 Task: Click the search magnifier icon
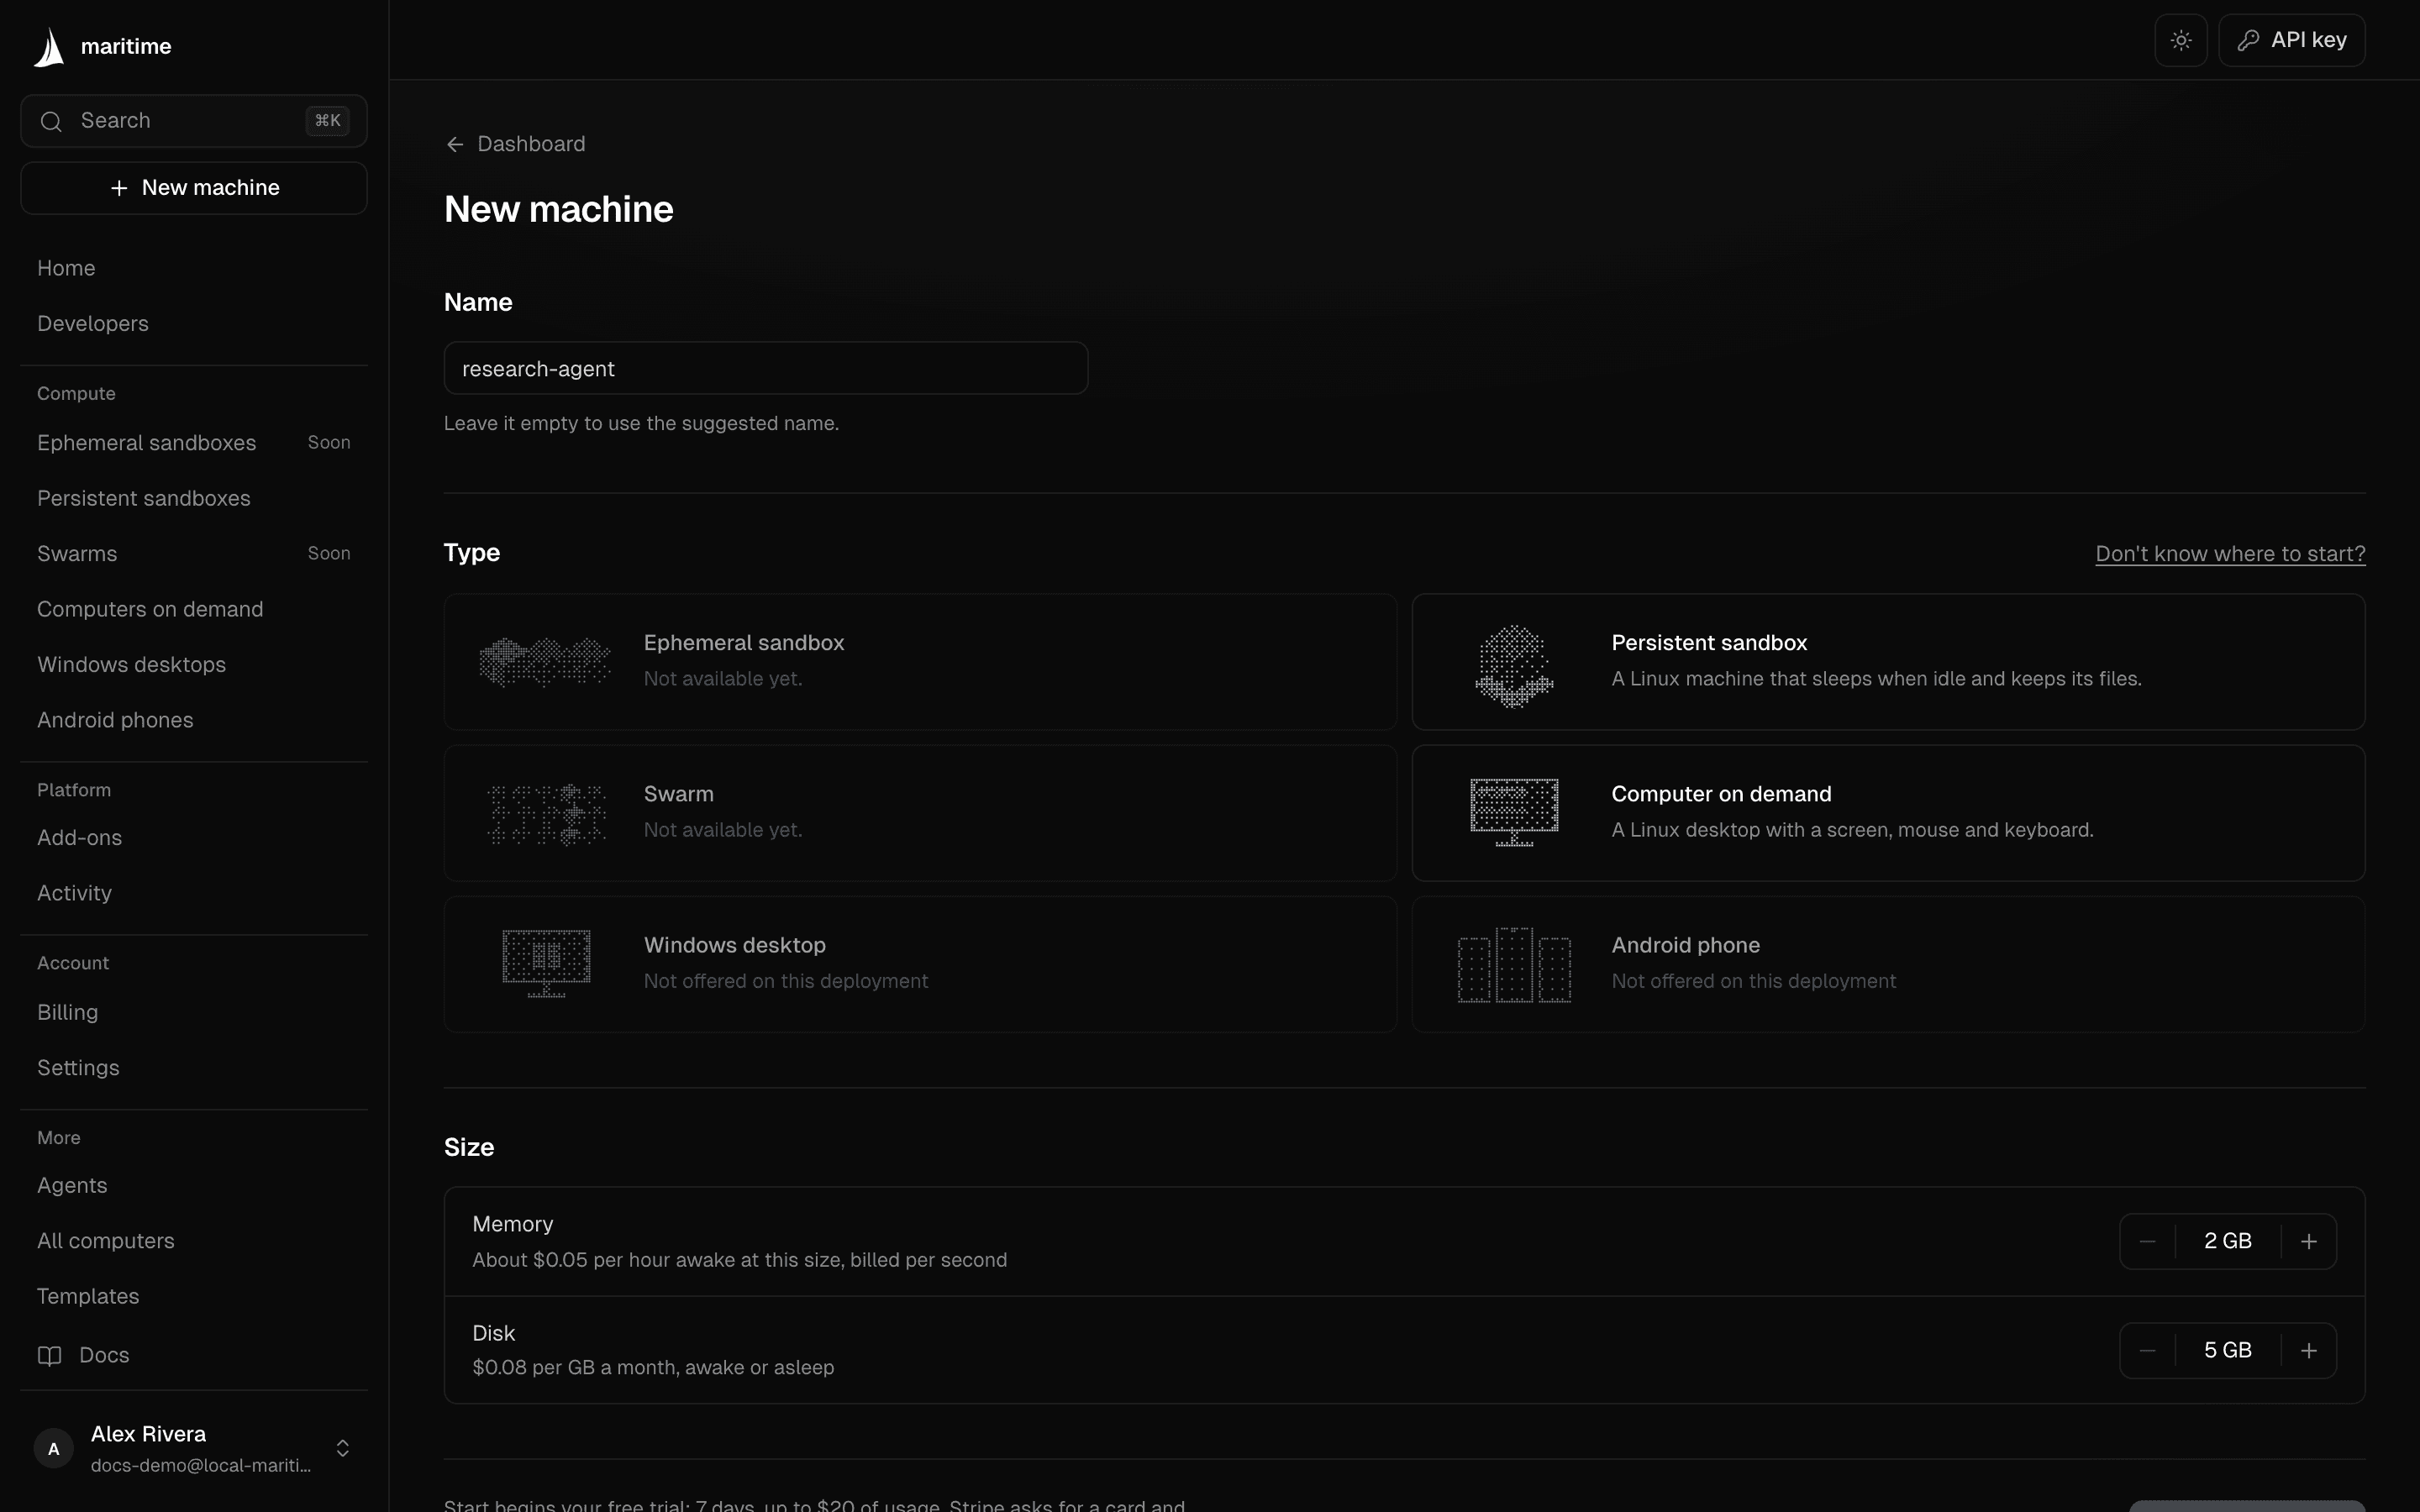pos(51,121)
